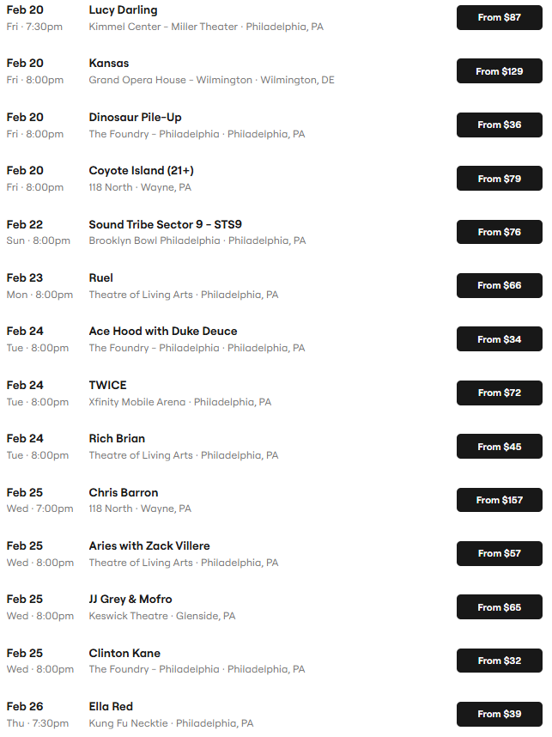
Task: Open the Clinton Kane event listing
Action: point(124,653)
